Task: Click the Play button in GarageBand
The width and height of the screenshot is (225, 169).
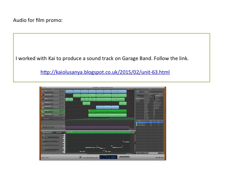Action: [x=93, y=157]
